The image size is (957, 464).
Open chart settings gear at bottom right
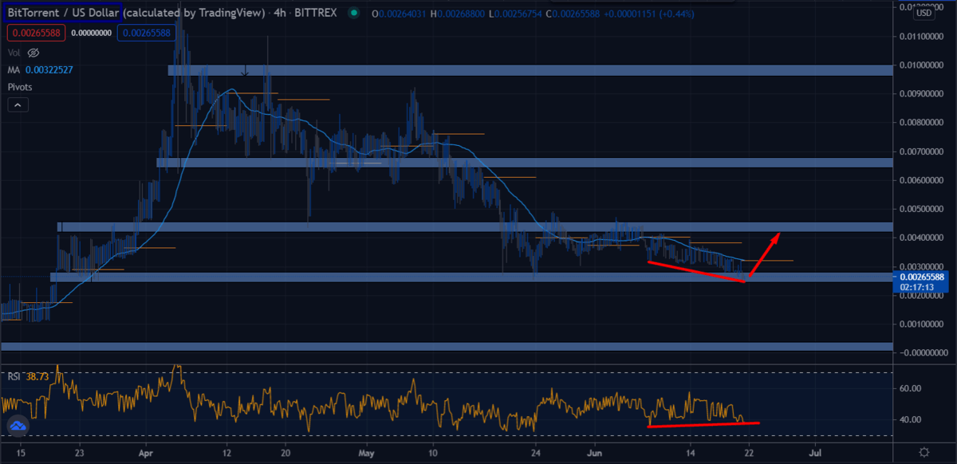(x=923, y=453)
